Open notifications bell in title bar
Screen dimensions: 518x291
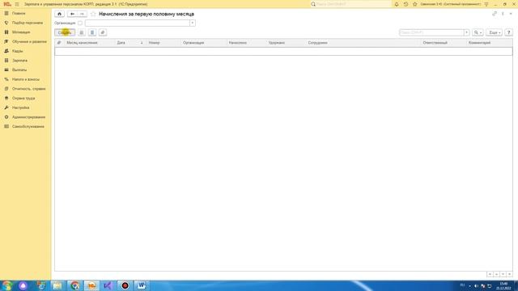(397, 4)
